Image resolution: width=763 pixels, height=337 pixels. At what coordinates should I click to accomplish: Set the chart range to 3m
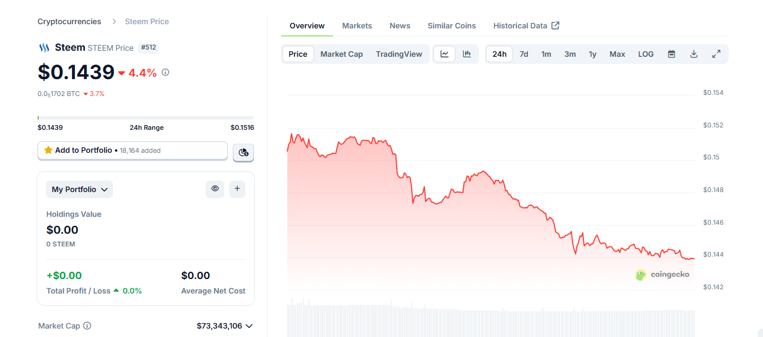tap(570, 54)
